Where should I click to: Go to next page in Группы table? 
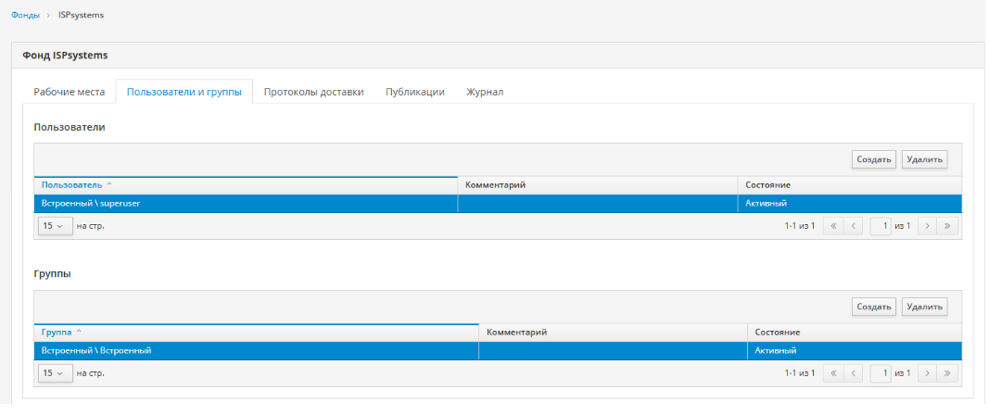coord(927,373)
